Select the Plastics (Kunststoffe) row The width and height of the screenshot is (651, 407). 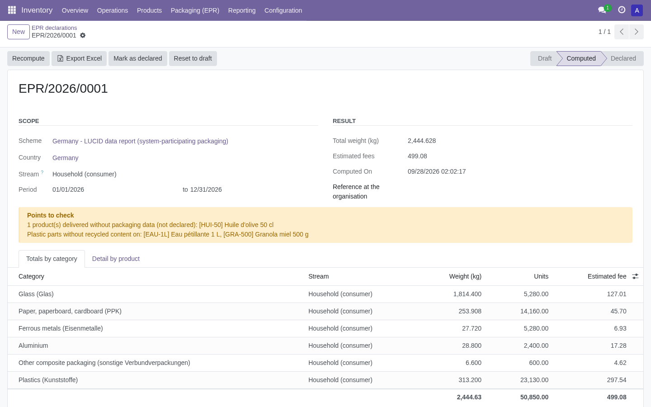(x=325, y=380)
